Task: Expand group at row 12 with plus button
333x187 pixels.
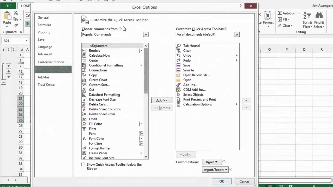Action: 9,71
